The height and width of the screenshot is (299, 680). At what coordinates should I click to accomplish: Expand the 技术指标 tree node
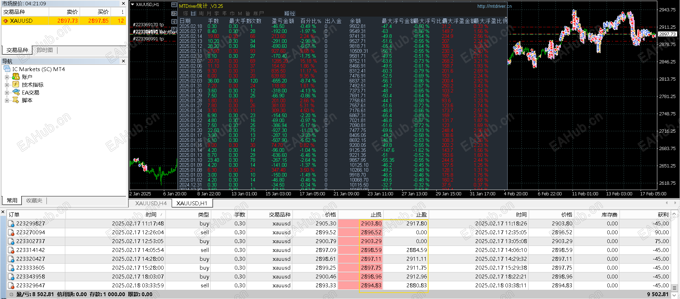pos(7,85)
